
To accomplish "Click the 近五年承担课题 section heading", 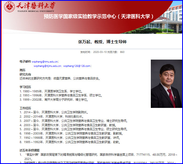I will [30, 150].
